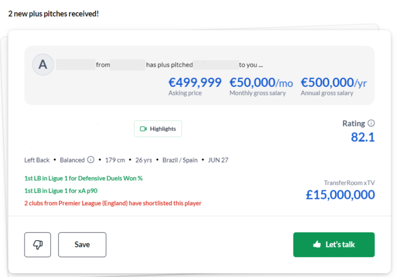Click the A avatar circle

(43, 64)
